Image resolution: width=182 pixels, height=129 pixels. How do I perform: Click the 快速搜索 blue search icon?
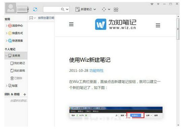tap(10, 41)
